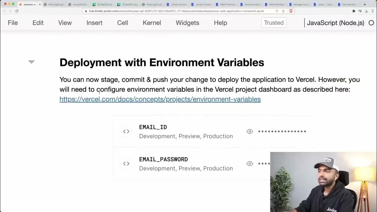The height and width of the screenshot is (212, 377).
Task: Click the code icon beside EMAIL_PASSWORD
Action: click(126, 164)
